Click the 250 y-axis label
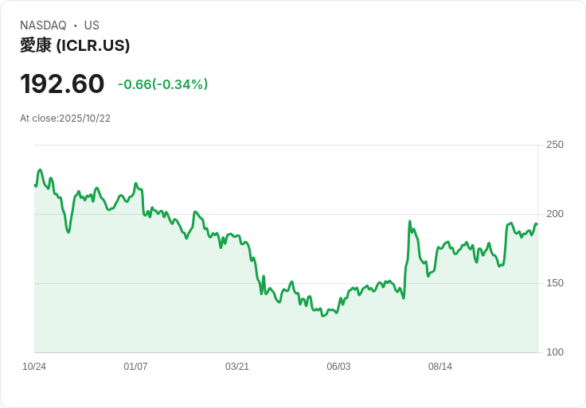This screenshot has height=408, width=586. [555, 145]
